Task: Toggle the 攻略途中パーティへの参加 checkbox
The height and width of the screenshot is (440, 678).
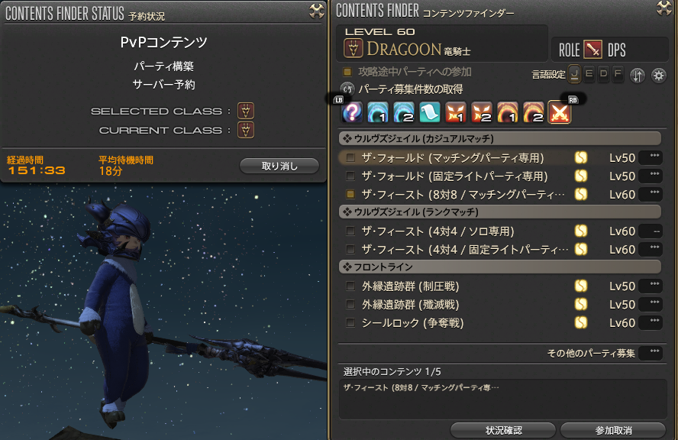Action: [347, 72]
